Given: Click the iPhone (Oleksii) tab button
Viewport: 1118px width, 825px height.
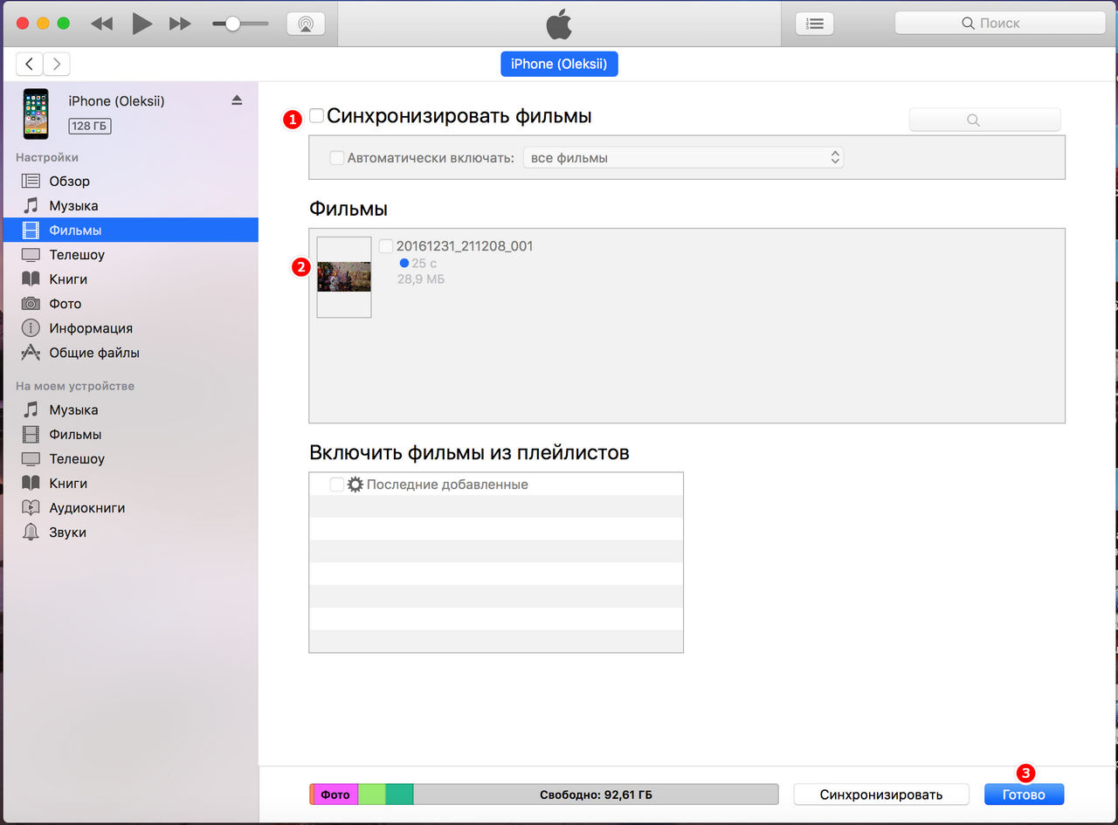Looking at the screenshot, I should pyautogui.click(x=559, y=64).
